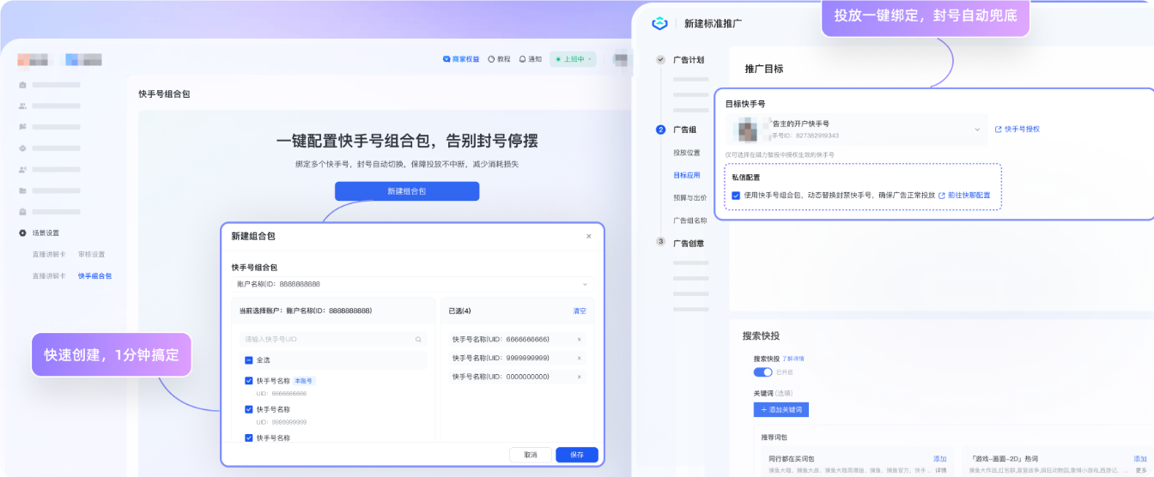The height and width of the screenshot is (477, 1154).
Task: Toggle 使用快手号组合包 checkbox
Action: click(x=736, y=196)
